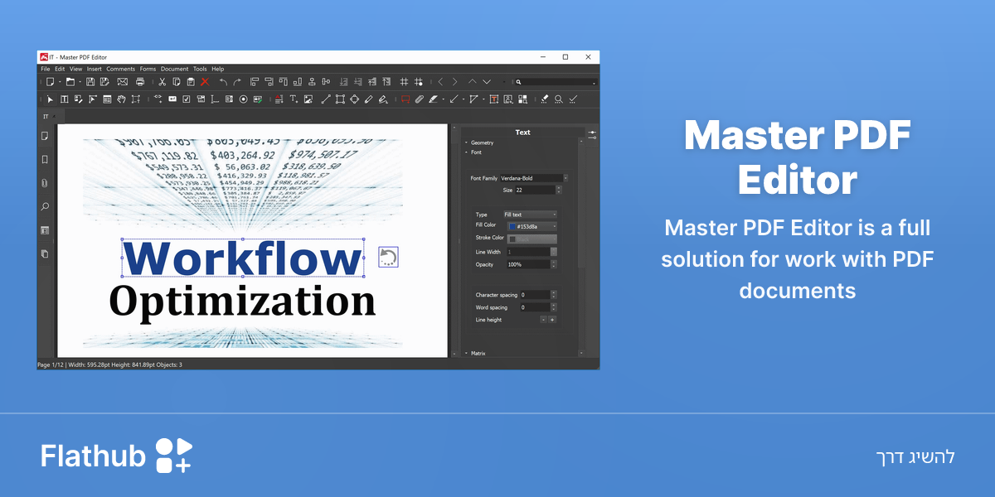Open the View menu

[x=75, y=69]
